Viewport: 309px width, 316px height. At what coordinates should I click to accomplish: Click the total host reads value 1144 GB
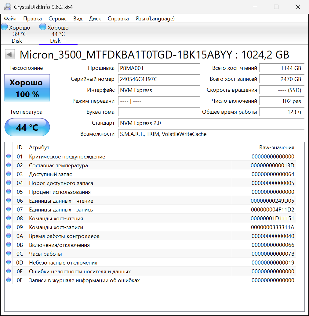(x=282, y=68)
